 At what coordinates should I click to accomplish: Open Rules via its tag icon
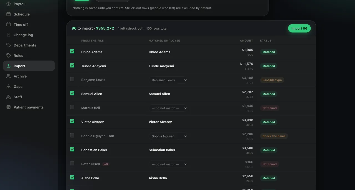pos(8,55)
